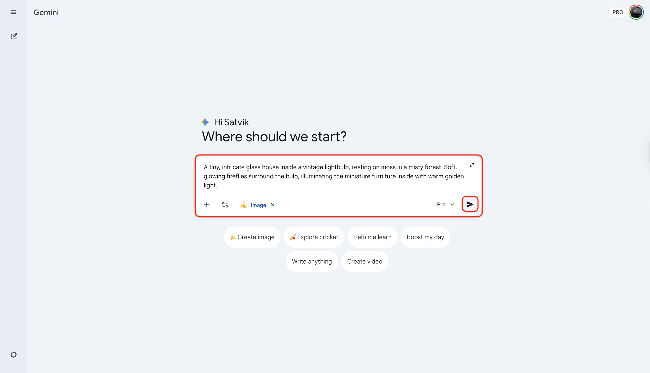Expand the prompt editor to fullscreen
This screenshot has width=650, height=373.
pyautogui.click(x=473, y=165)
